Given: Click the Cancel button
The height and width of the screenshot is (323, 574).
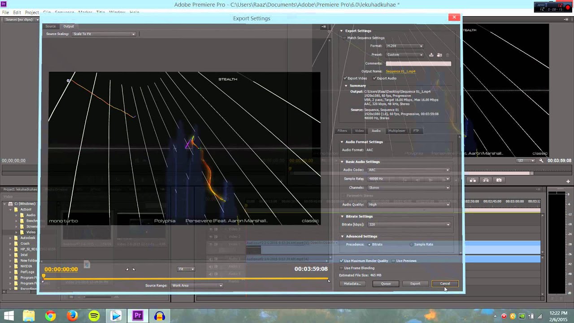Looking at the screenshot, I should coord(445,284).
